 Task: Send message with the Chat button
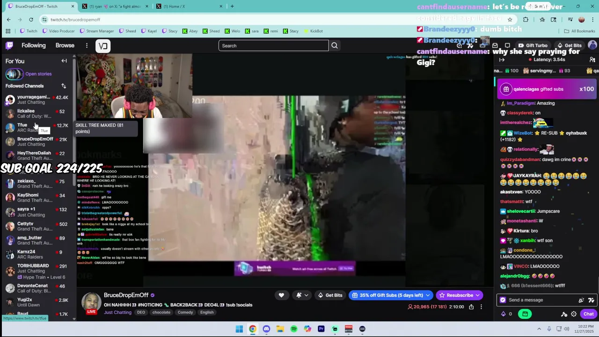point(589,314)
